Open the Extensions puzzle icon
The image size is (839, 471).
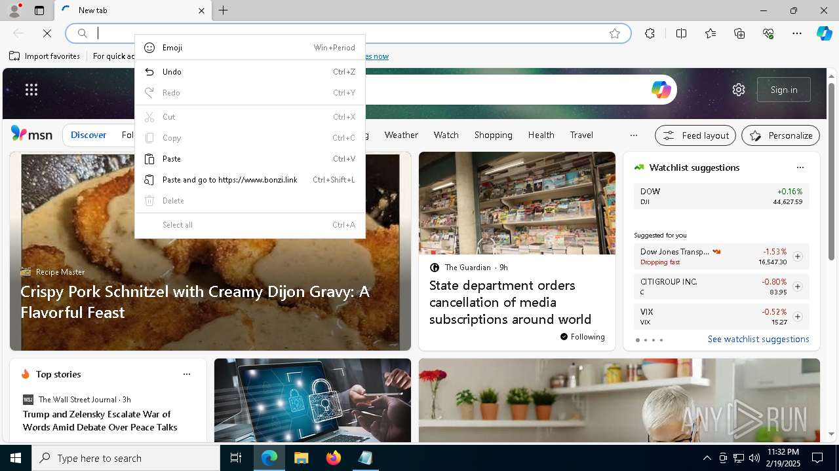click(650, 33)
